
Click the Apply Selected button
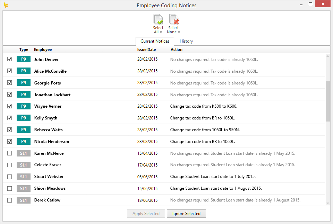tap(146, 214)
